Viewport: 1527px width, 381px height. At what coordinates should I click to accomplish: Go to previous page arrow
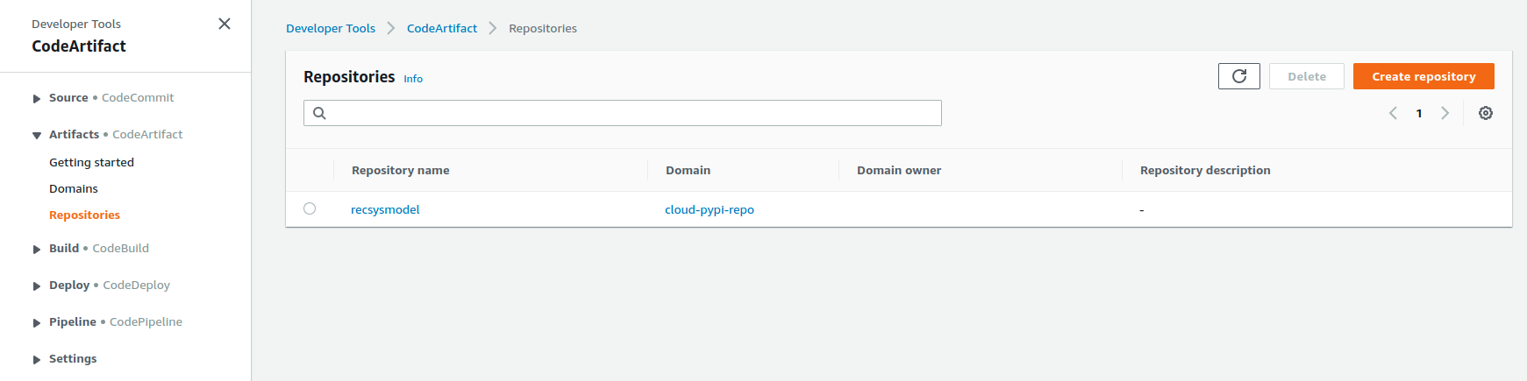[1393, 113]
